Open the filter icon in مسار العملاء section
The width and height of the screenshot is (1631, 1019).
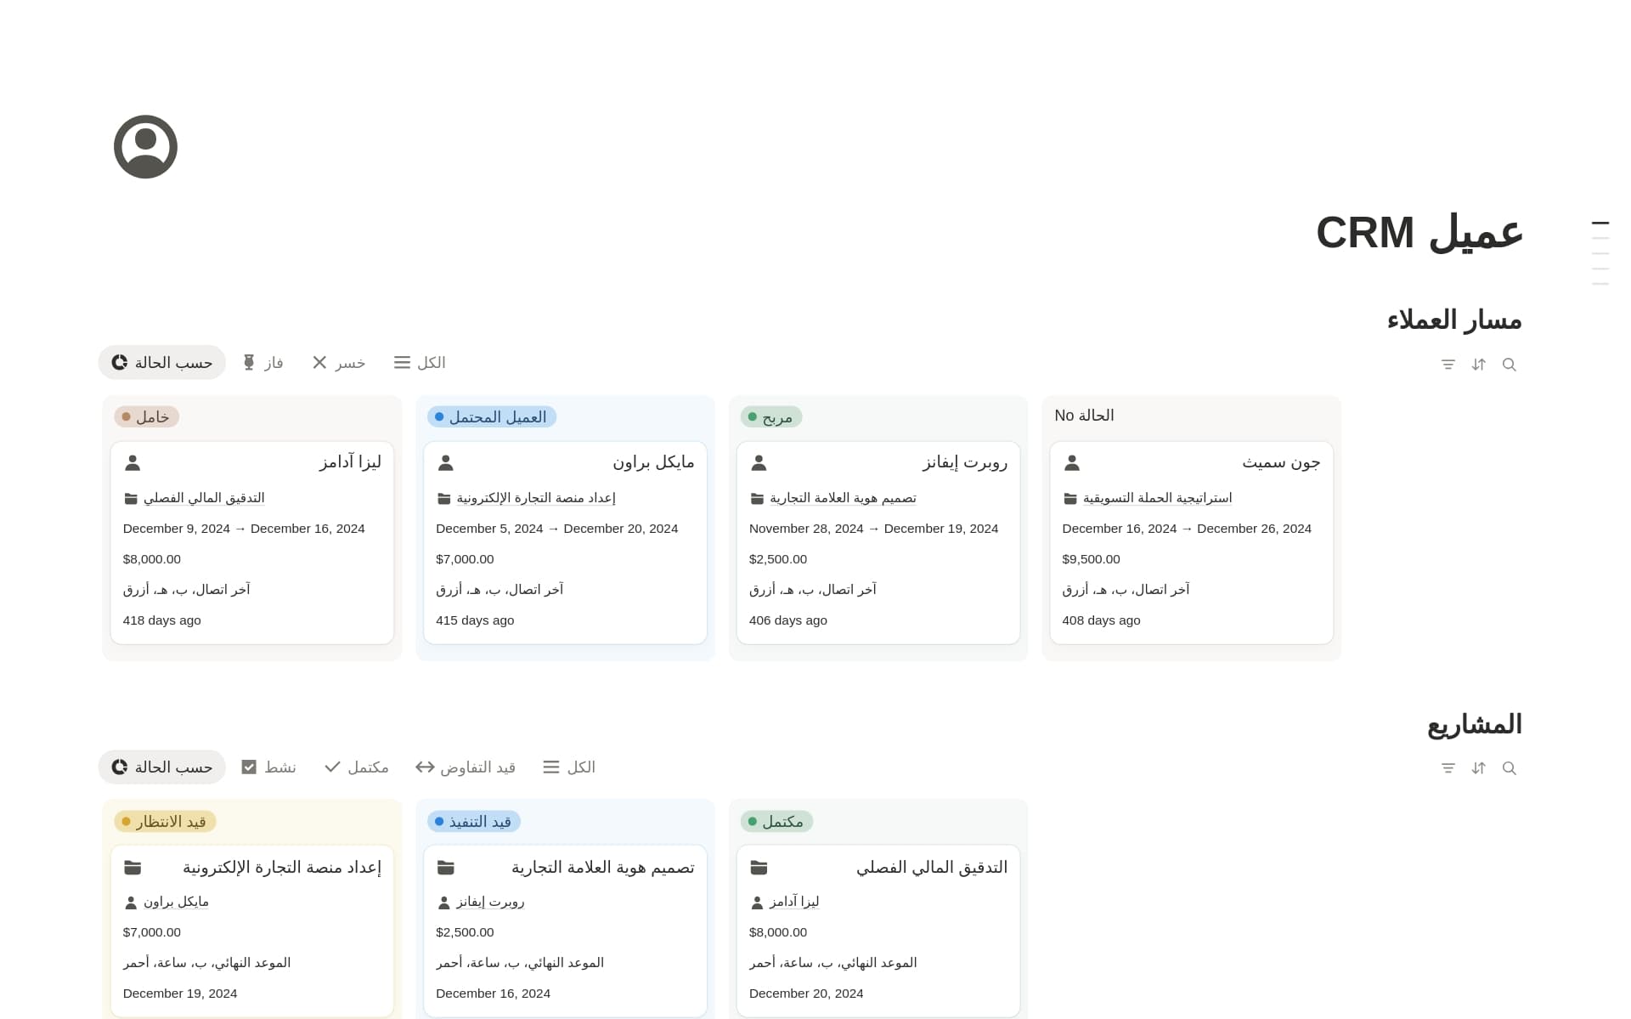[1448, 365]
